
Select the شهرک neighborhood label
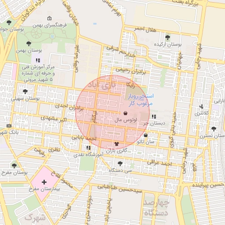coord(35,218)
